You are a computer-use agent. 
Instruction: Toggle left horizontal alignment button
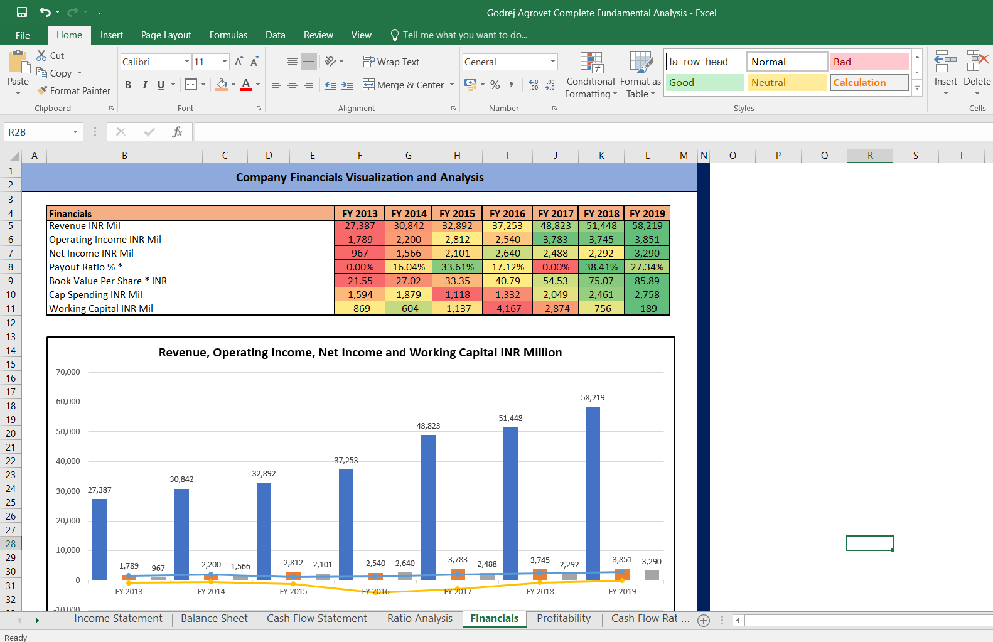tap(276, 85)
